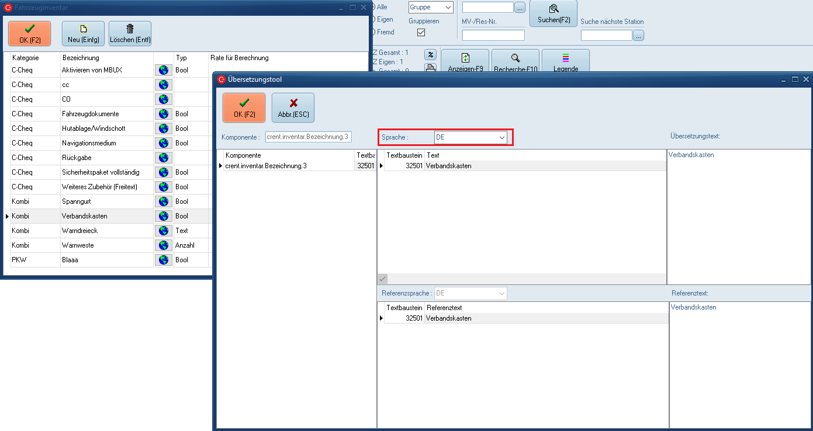Click the Typ column header

191,58
